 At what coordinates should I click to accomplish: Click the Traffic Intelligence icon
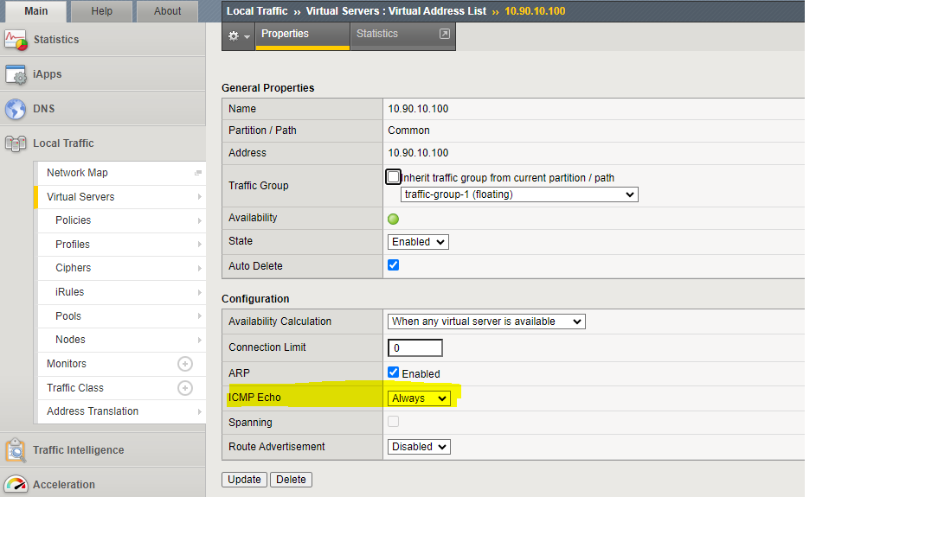16,450
